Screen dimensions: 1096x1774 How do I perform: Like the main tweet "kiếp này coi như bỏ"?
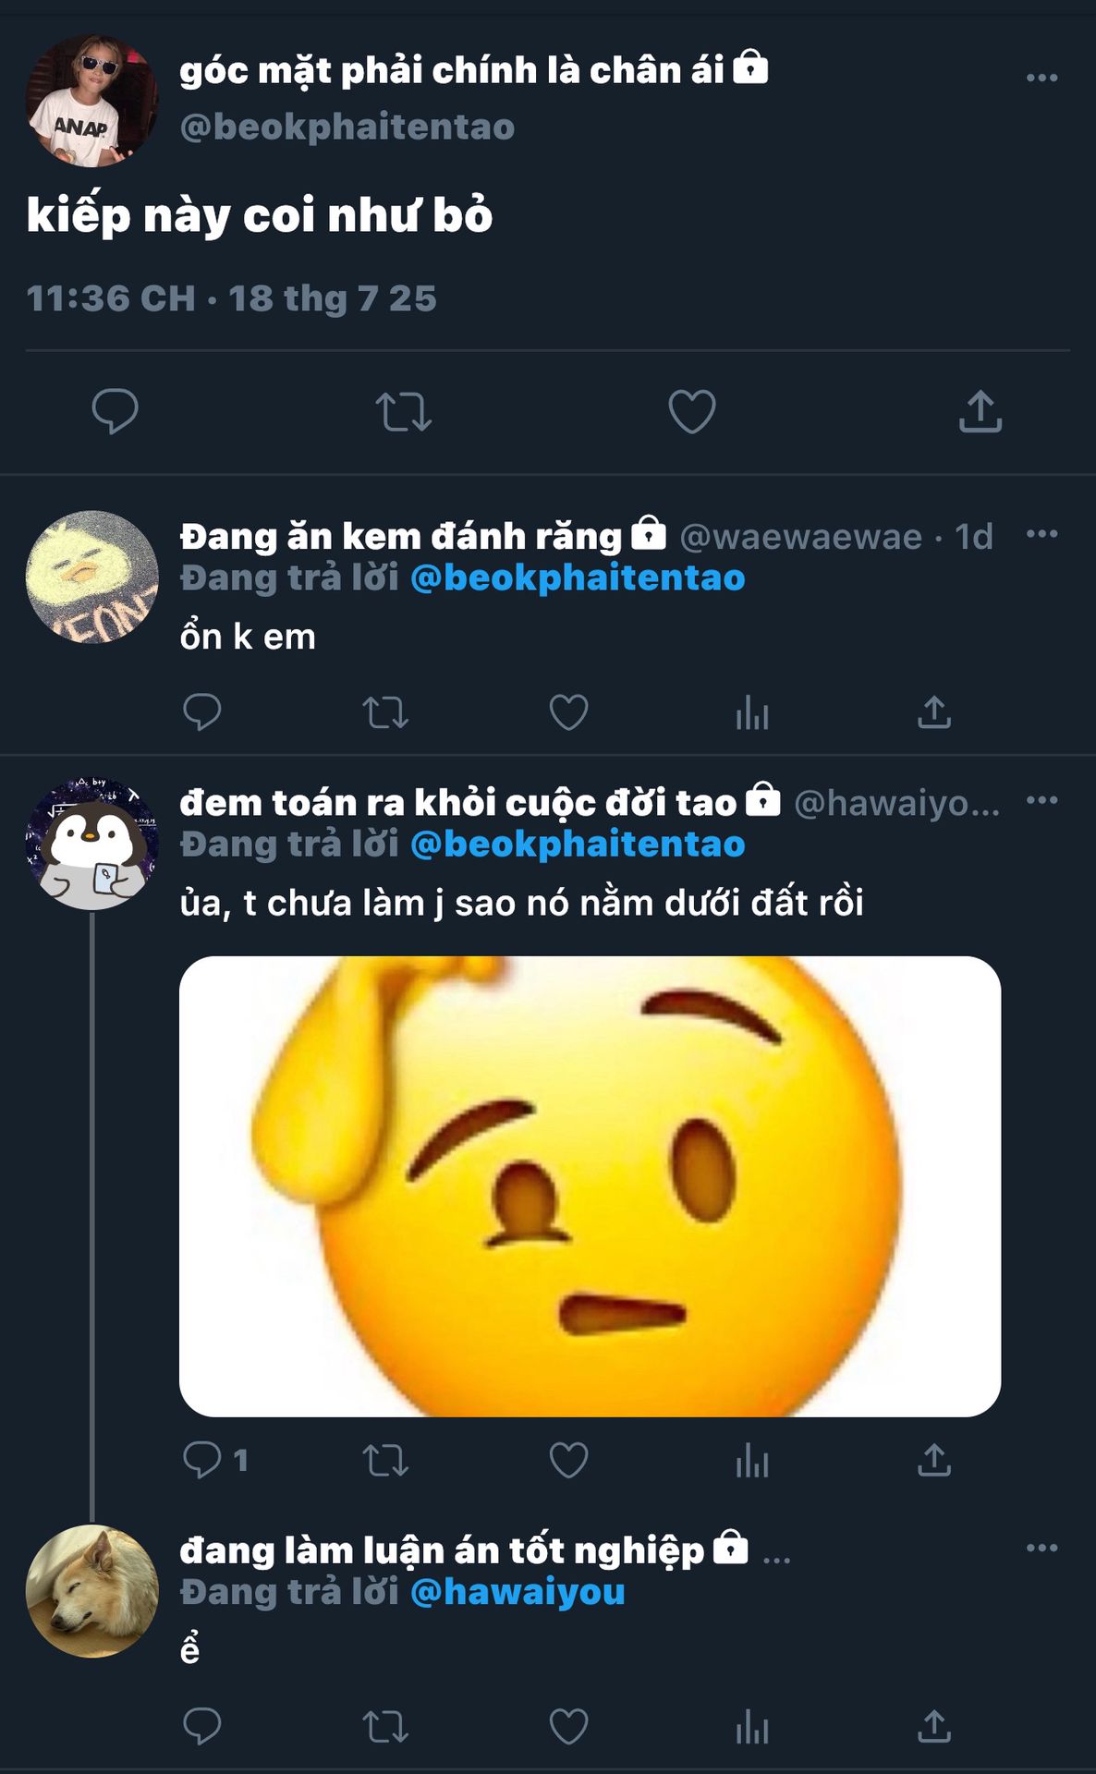click(691, 412)
